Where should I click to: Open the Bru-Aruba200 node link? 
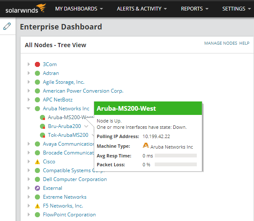click(x=64, y=126)
